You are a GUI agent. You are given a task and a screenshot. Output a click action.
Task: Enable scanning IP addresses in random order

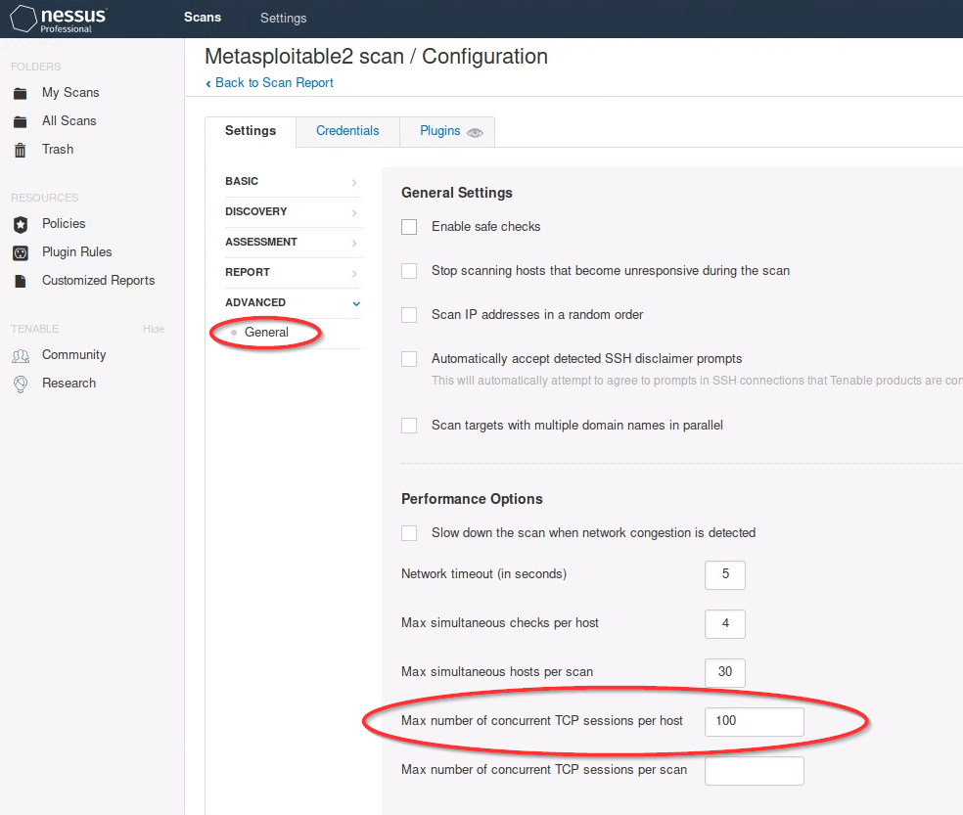408,314
